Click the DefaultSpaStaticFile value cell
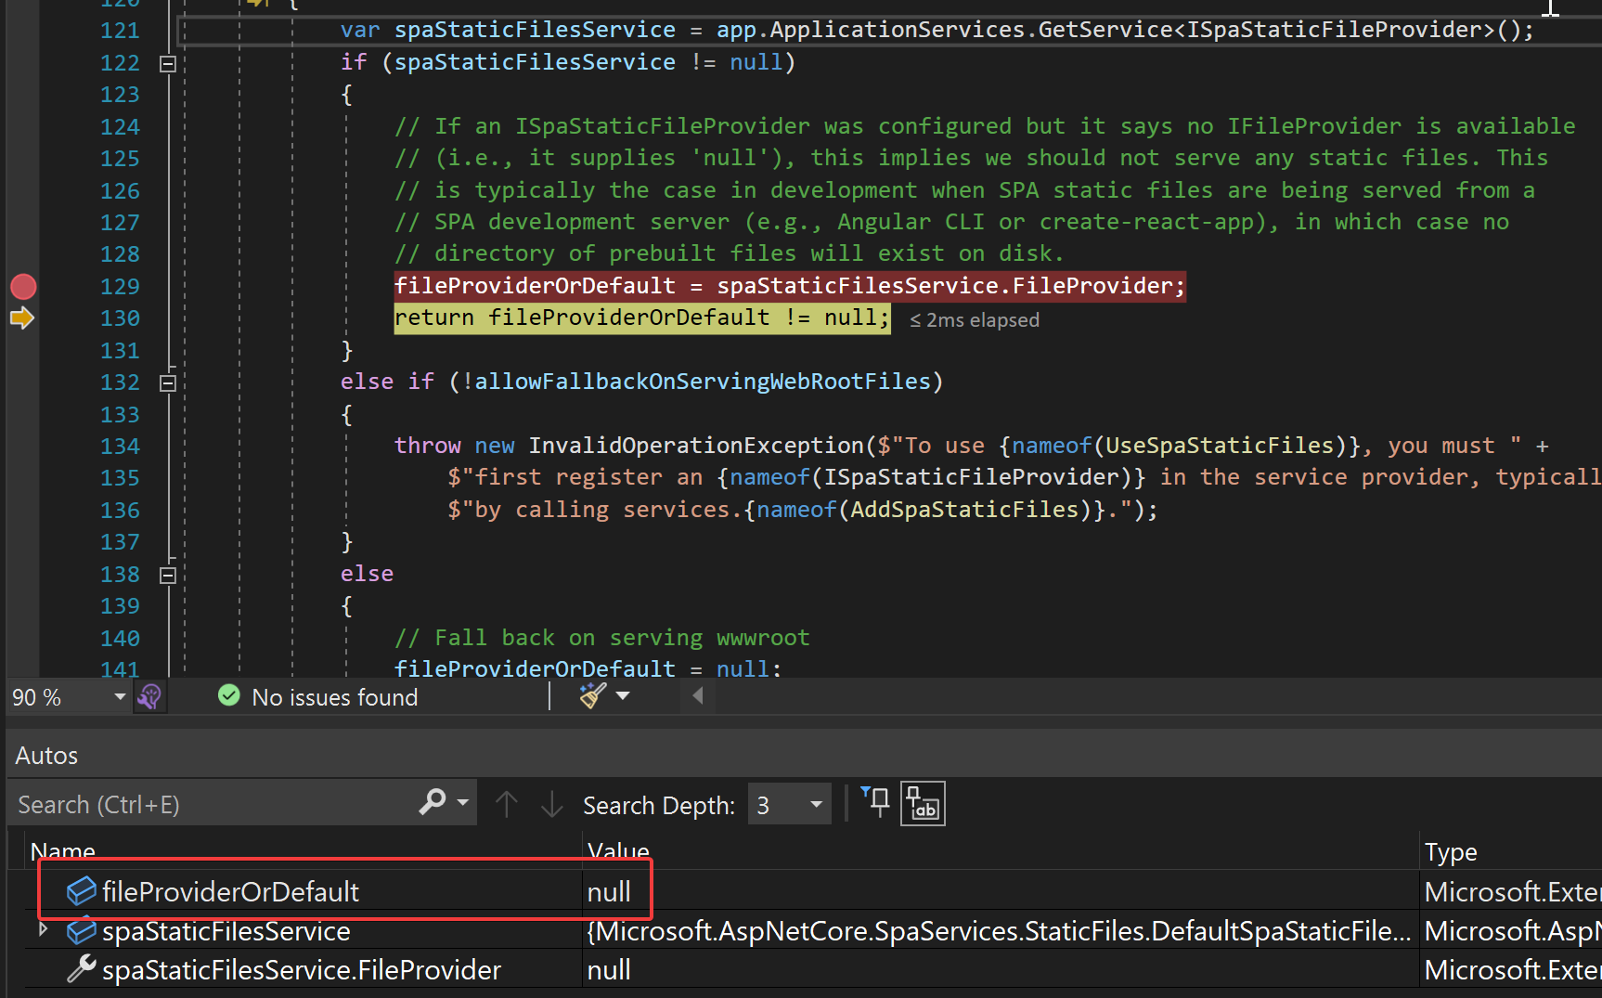 [999, 931]
